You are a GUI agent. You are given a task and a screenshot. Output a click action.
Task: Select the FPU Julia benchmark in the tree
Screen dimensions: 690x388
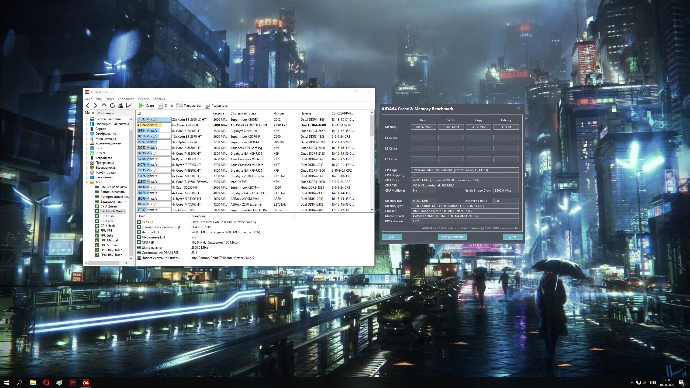tap(107, 235)
